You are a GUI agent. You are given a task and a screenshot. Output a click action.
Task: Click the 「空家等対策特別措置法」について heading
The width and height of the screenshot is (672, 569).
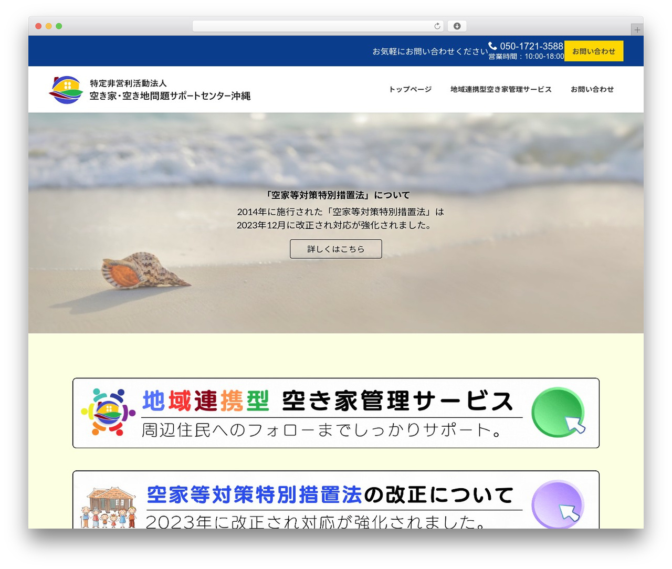point(336,195)
